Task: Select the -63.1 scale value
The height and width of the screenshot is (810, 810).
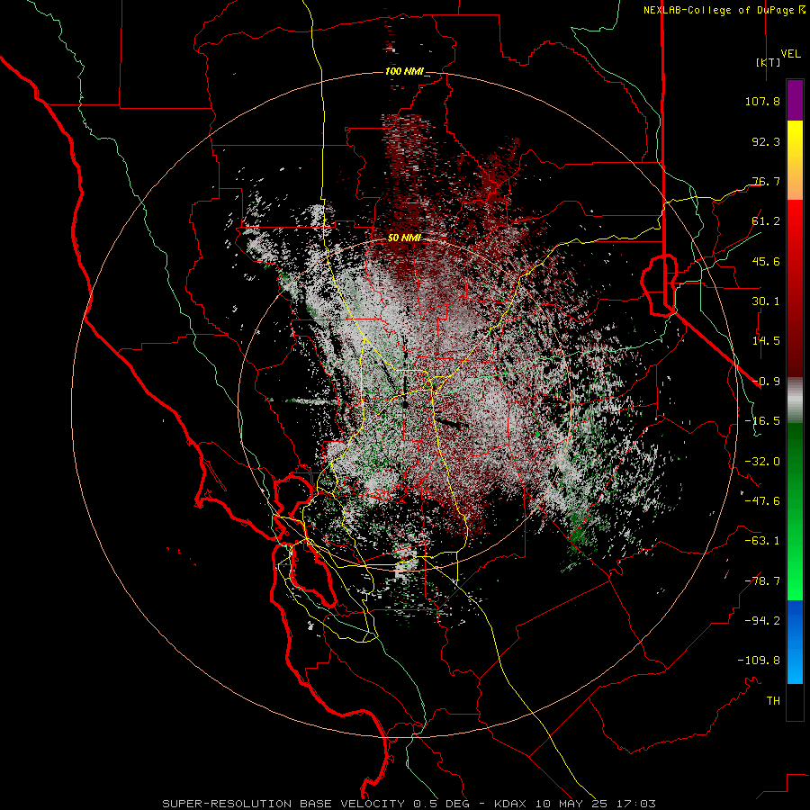Action: click(762, 541)
